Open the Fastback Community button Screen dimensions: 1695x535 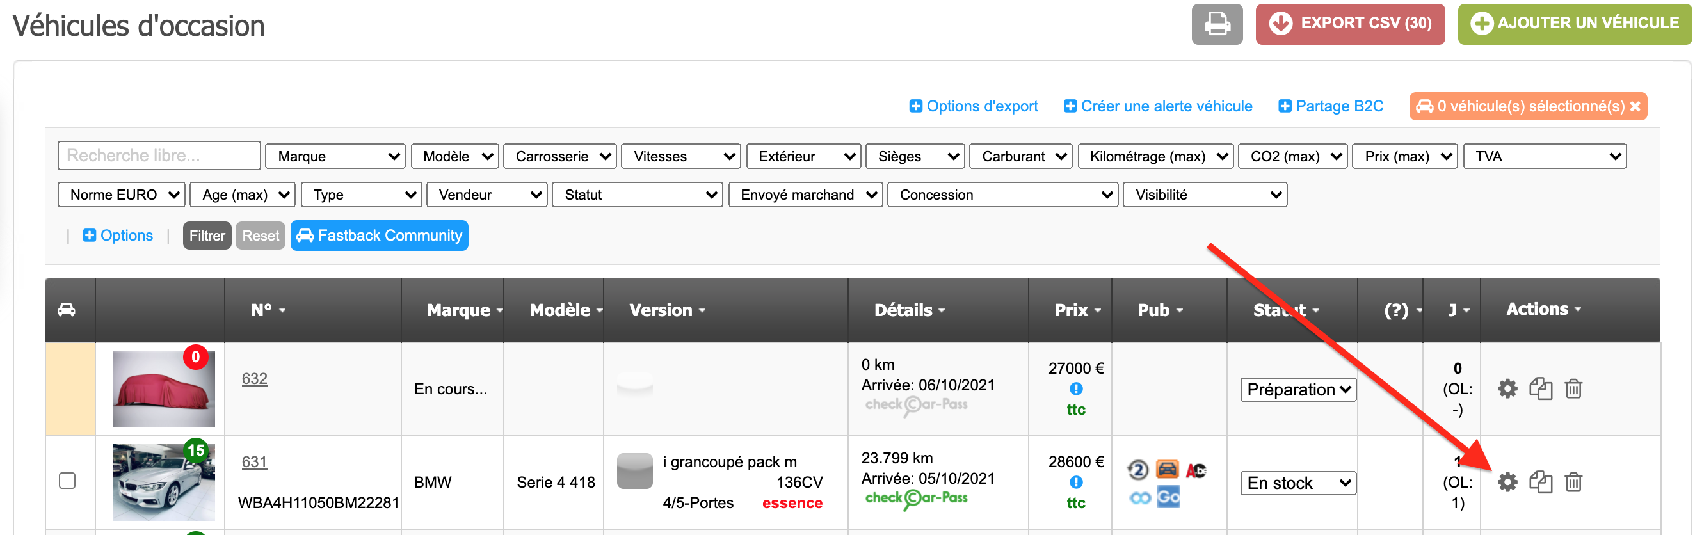pos(379,236)
